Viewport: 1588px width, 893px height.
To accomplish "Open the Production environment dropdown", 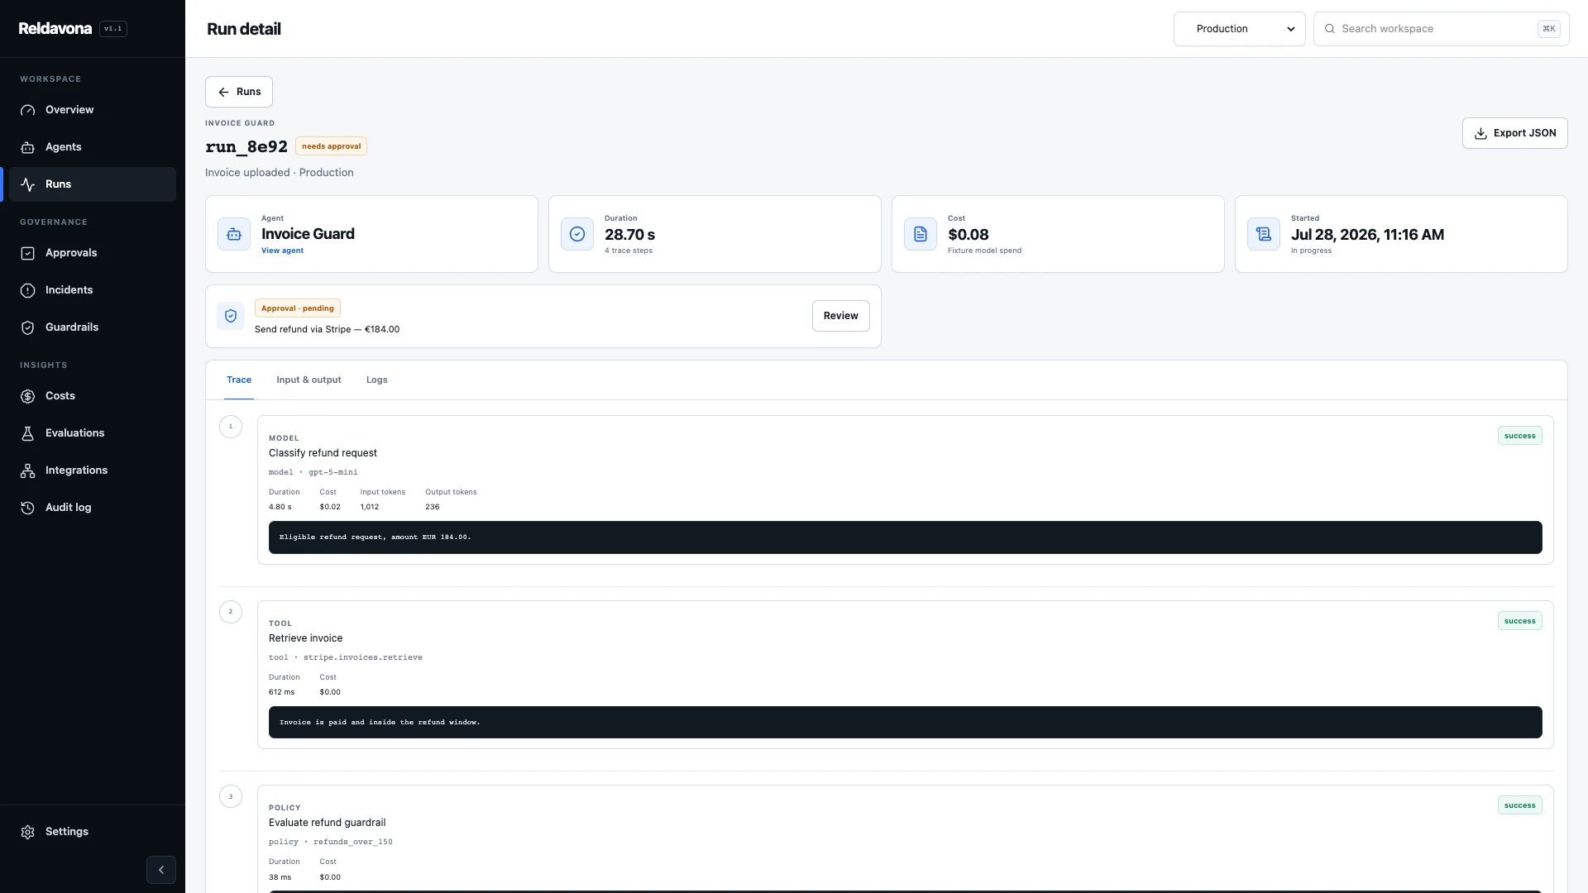I will click(1239, 29).
